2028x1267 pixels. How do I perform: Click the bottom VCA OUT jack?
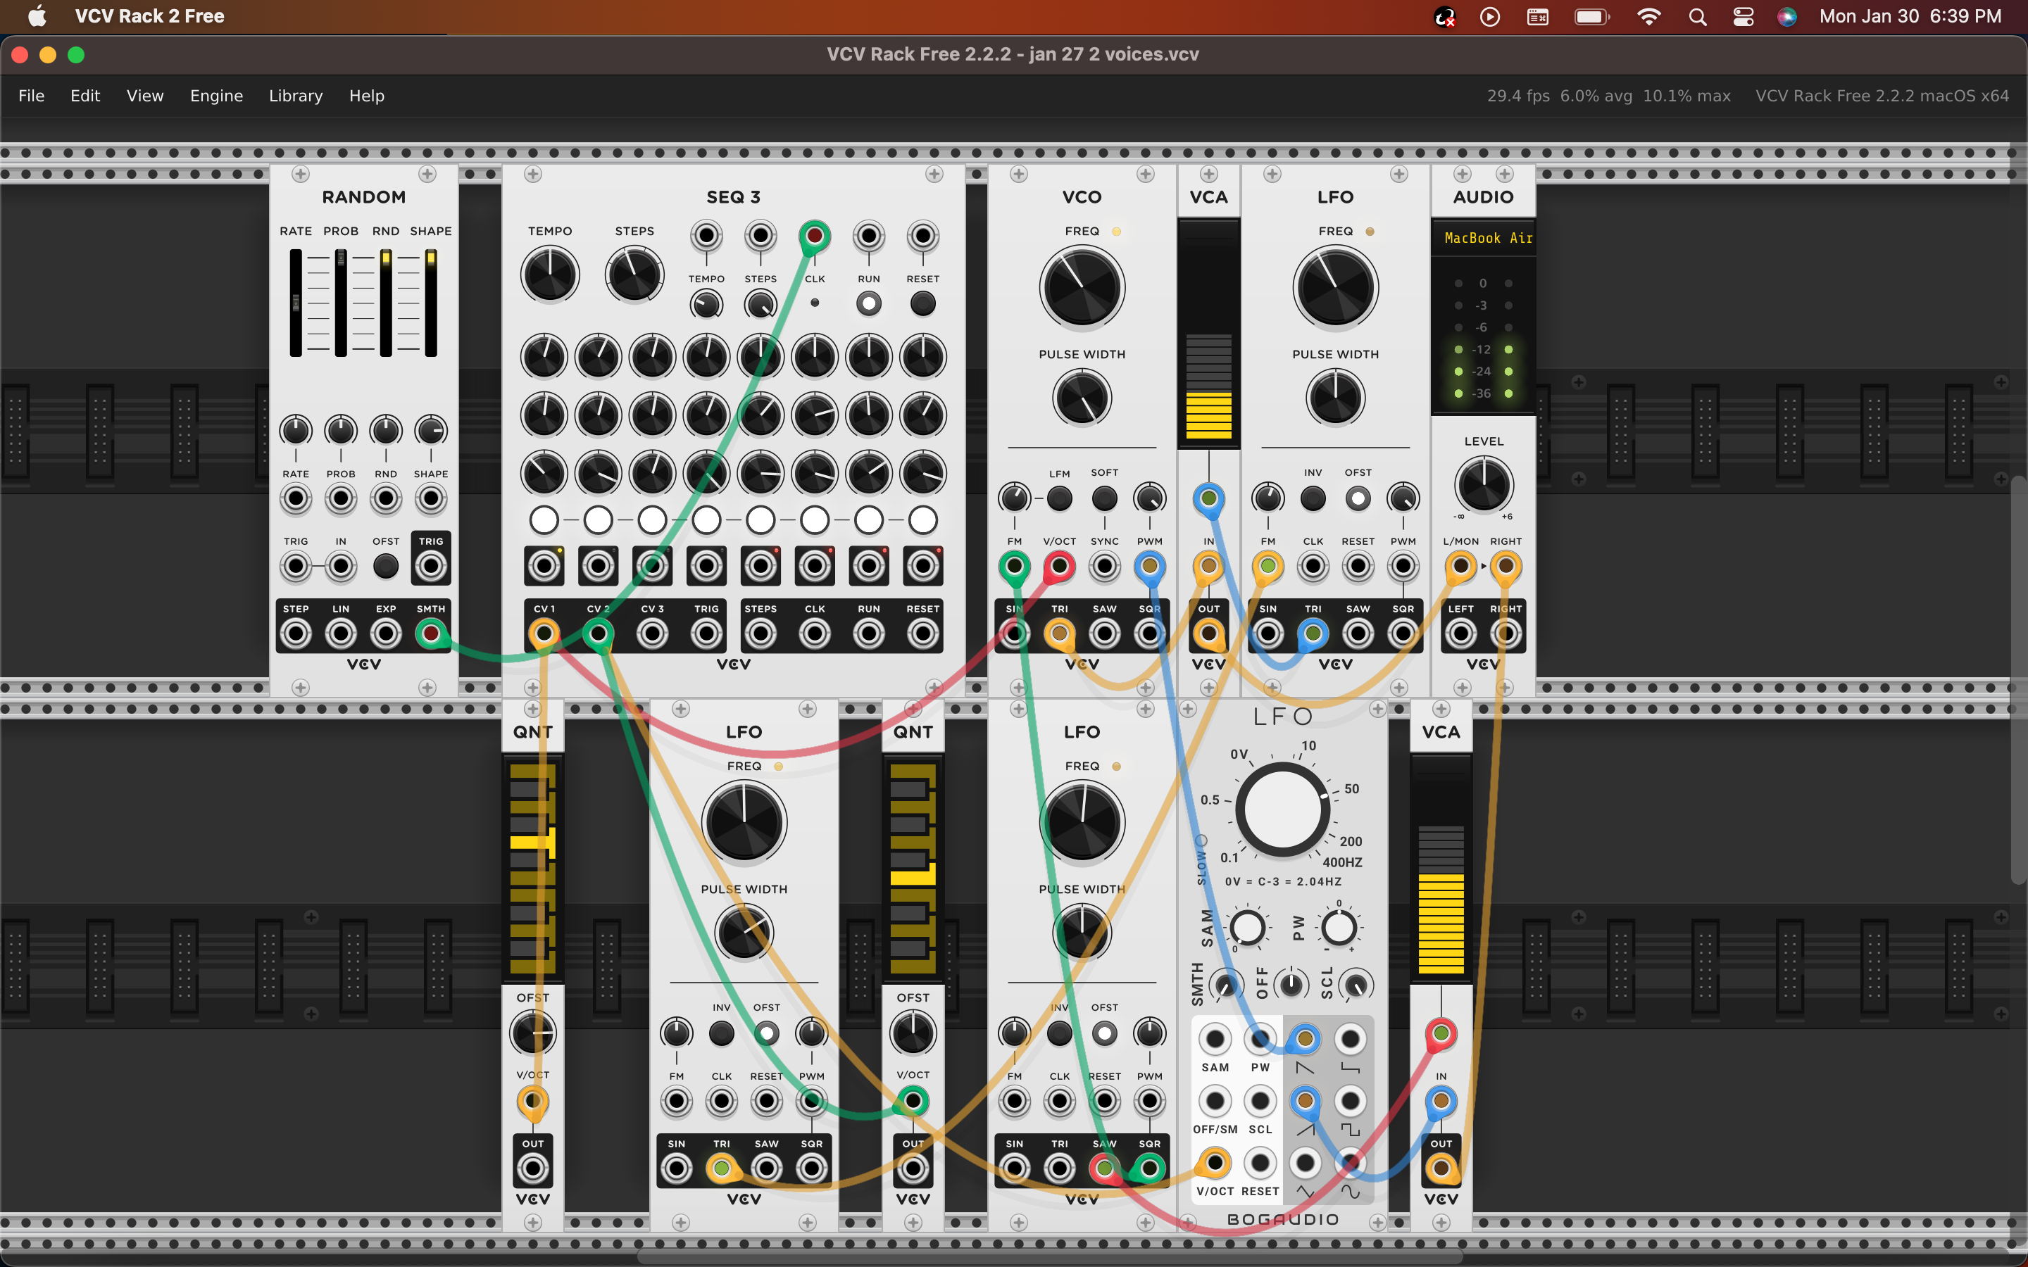1441,1168
